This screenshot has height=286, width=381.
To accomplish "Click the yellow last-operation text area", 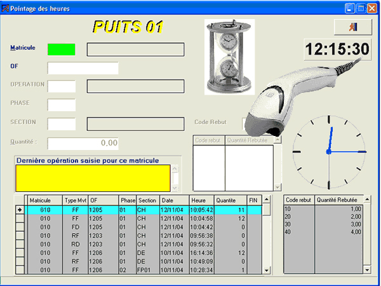I will coord(92,178).
